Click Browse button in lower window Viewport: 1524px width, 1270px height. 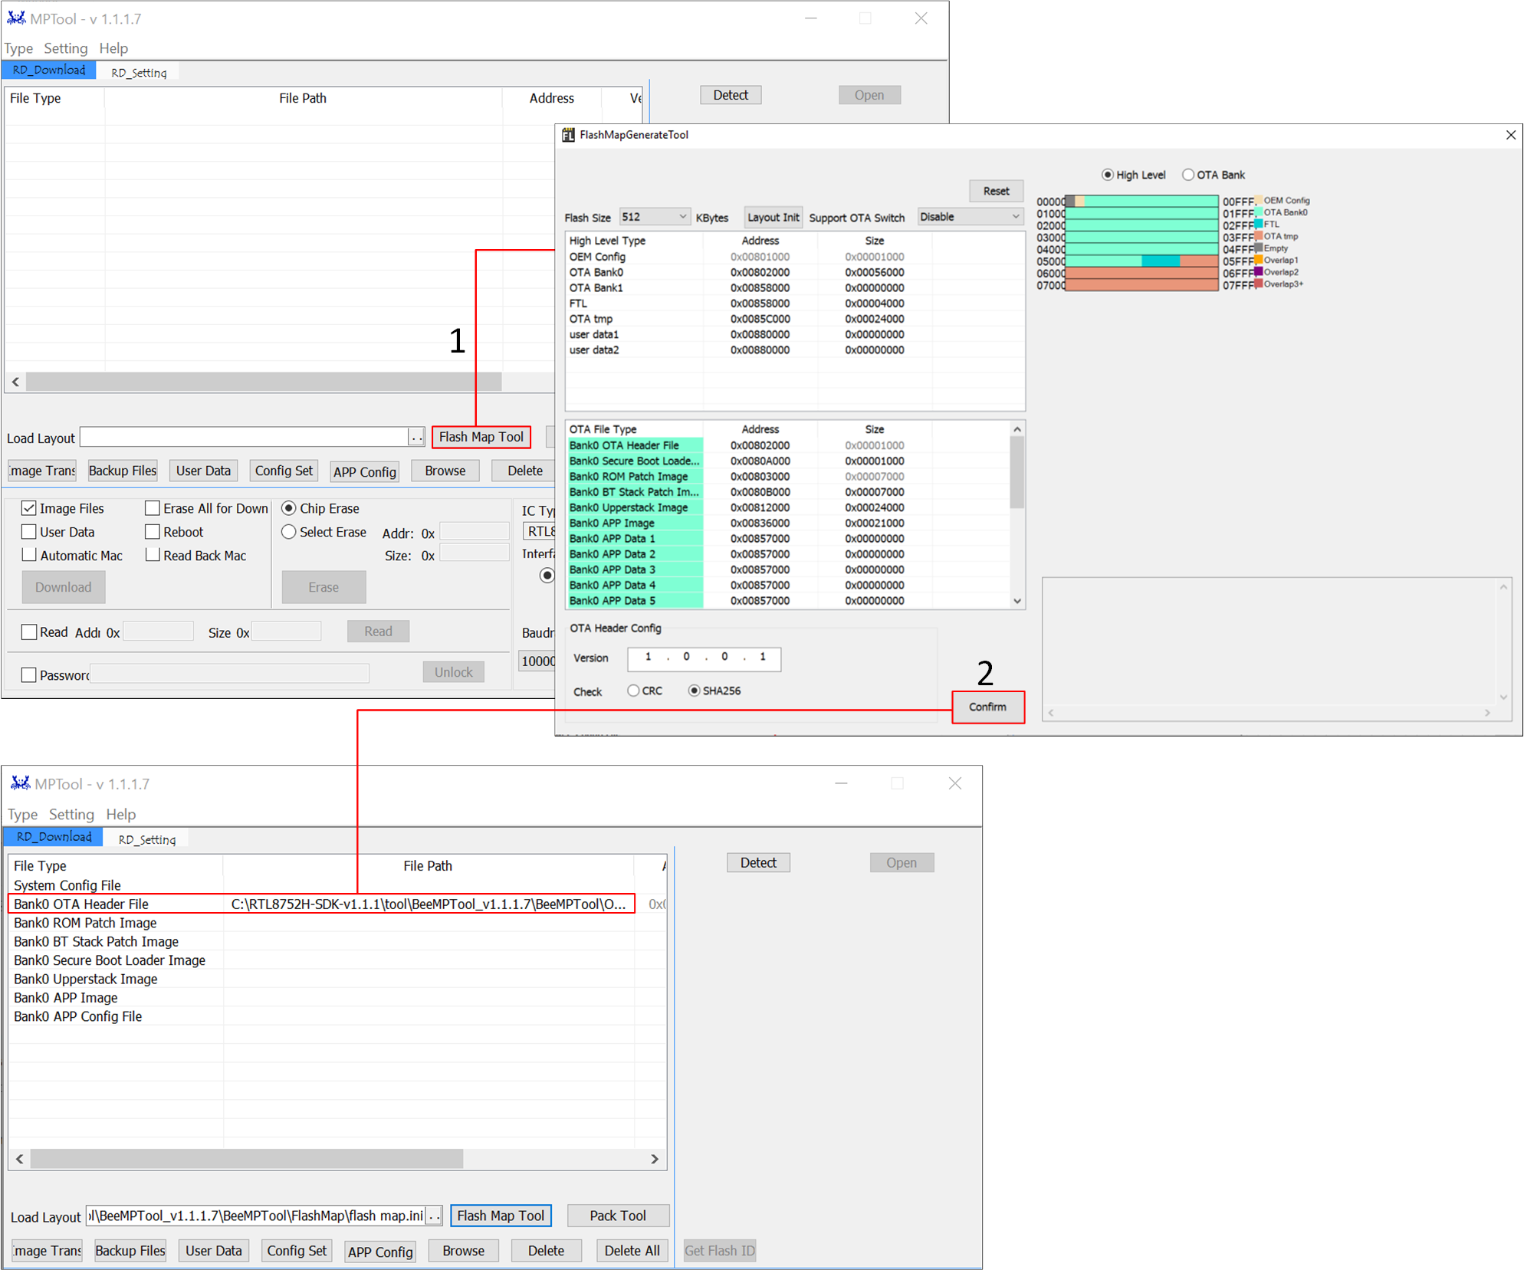(x=463, y=1251)
